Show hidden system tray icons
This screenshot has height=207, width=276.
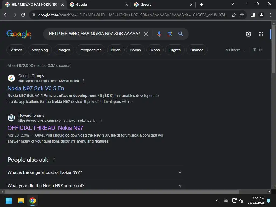217,201
